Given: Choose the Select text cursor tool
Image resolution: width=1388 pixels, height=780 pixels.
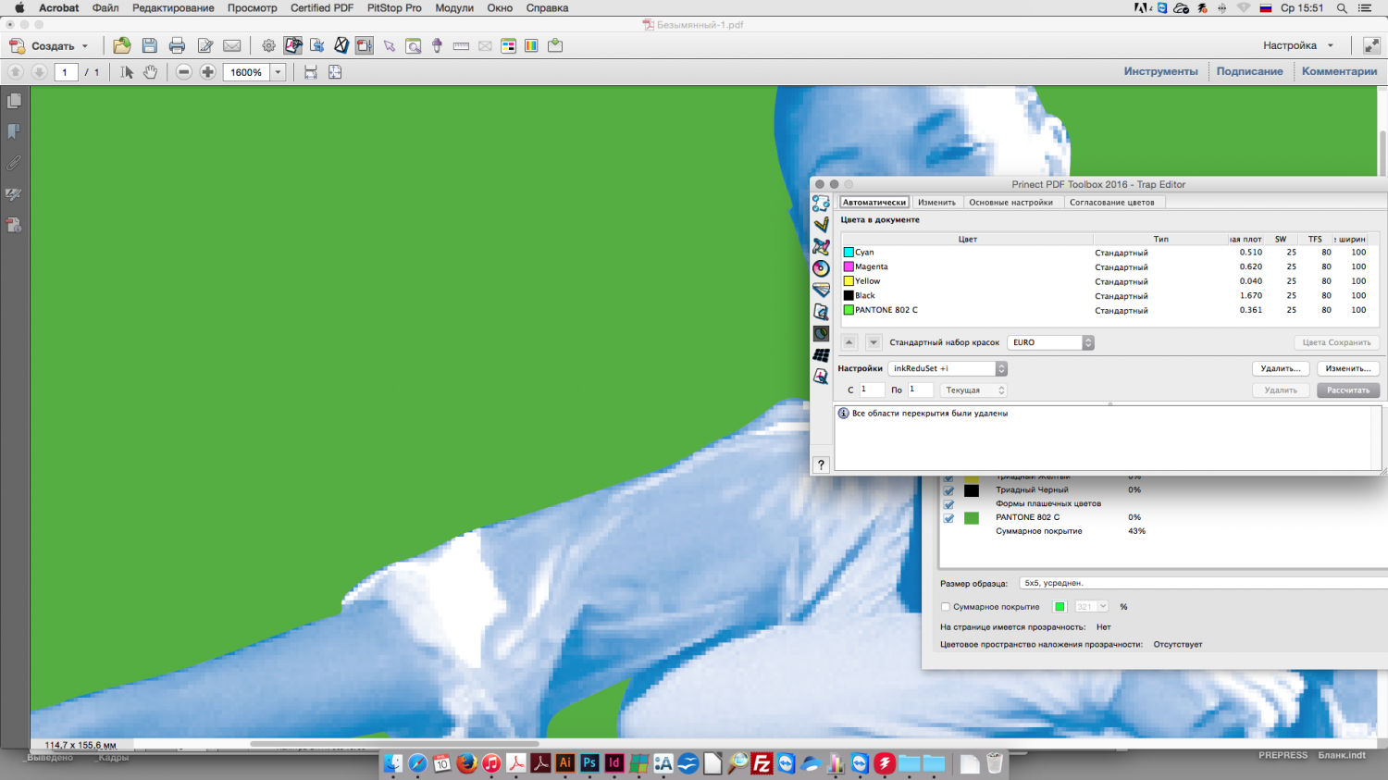Looking at the screenshot, I should 127,71.
